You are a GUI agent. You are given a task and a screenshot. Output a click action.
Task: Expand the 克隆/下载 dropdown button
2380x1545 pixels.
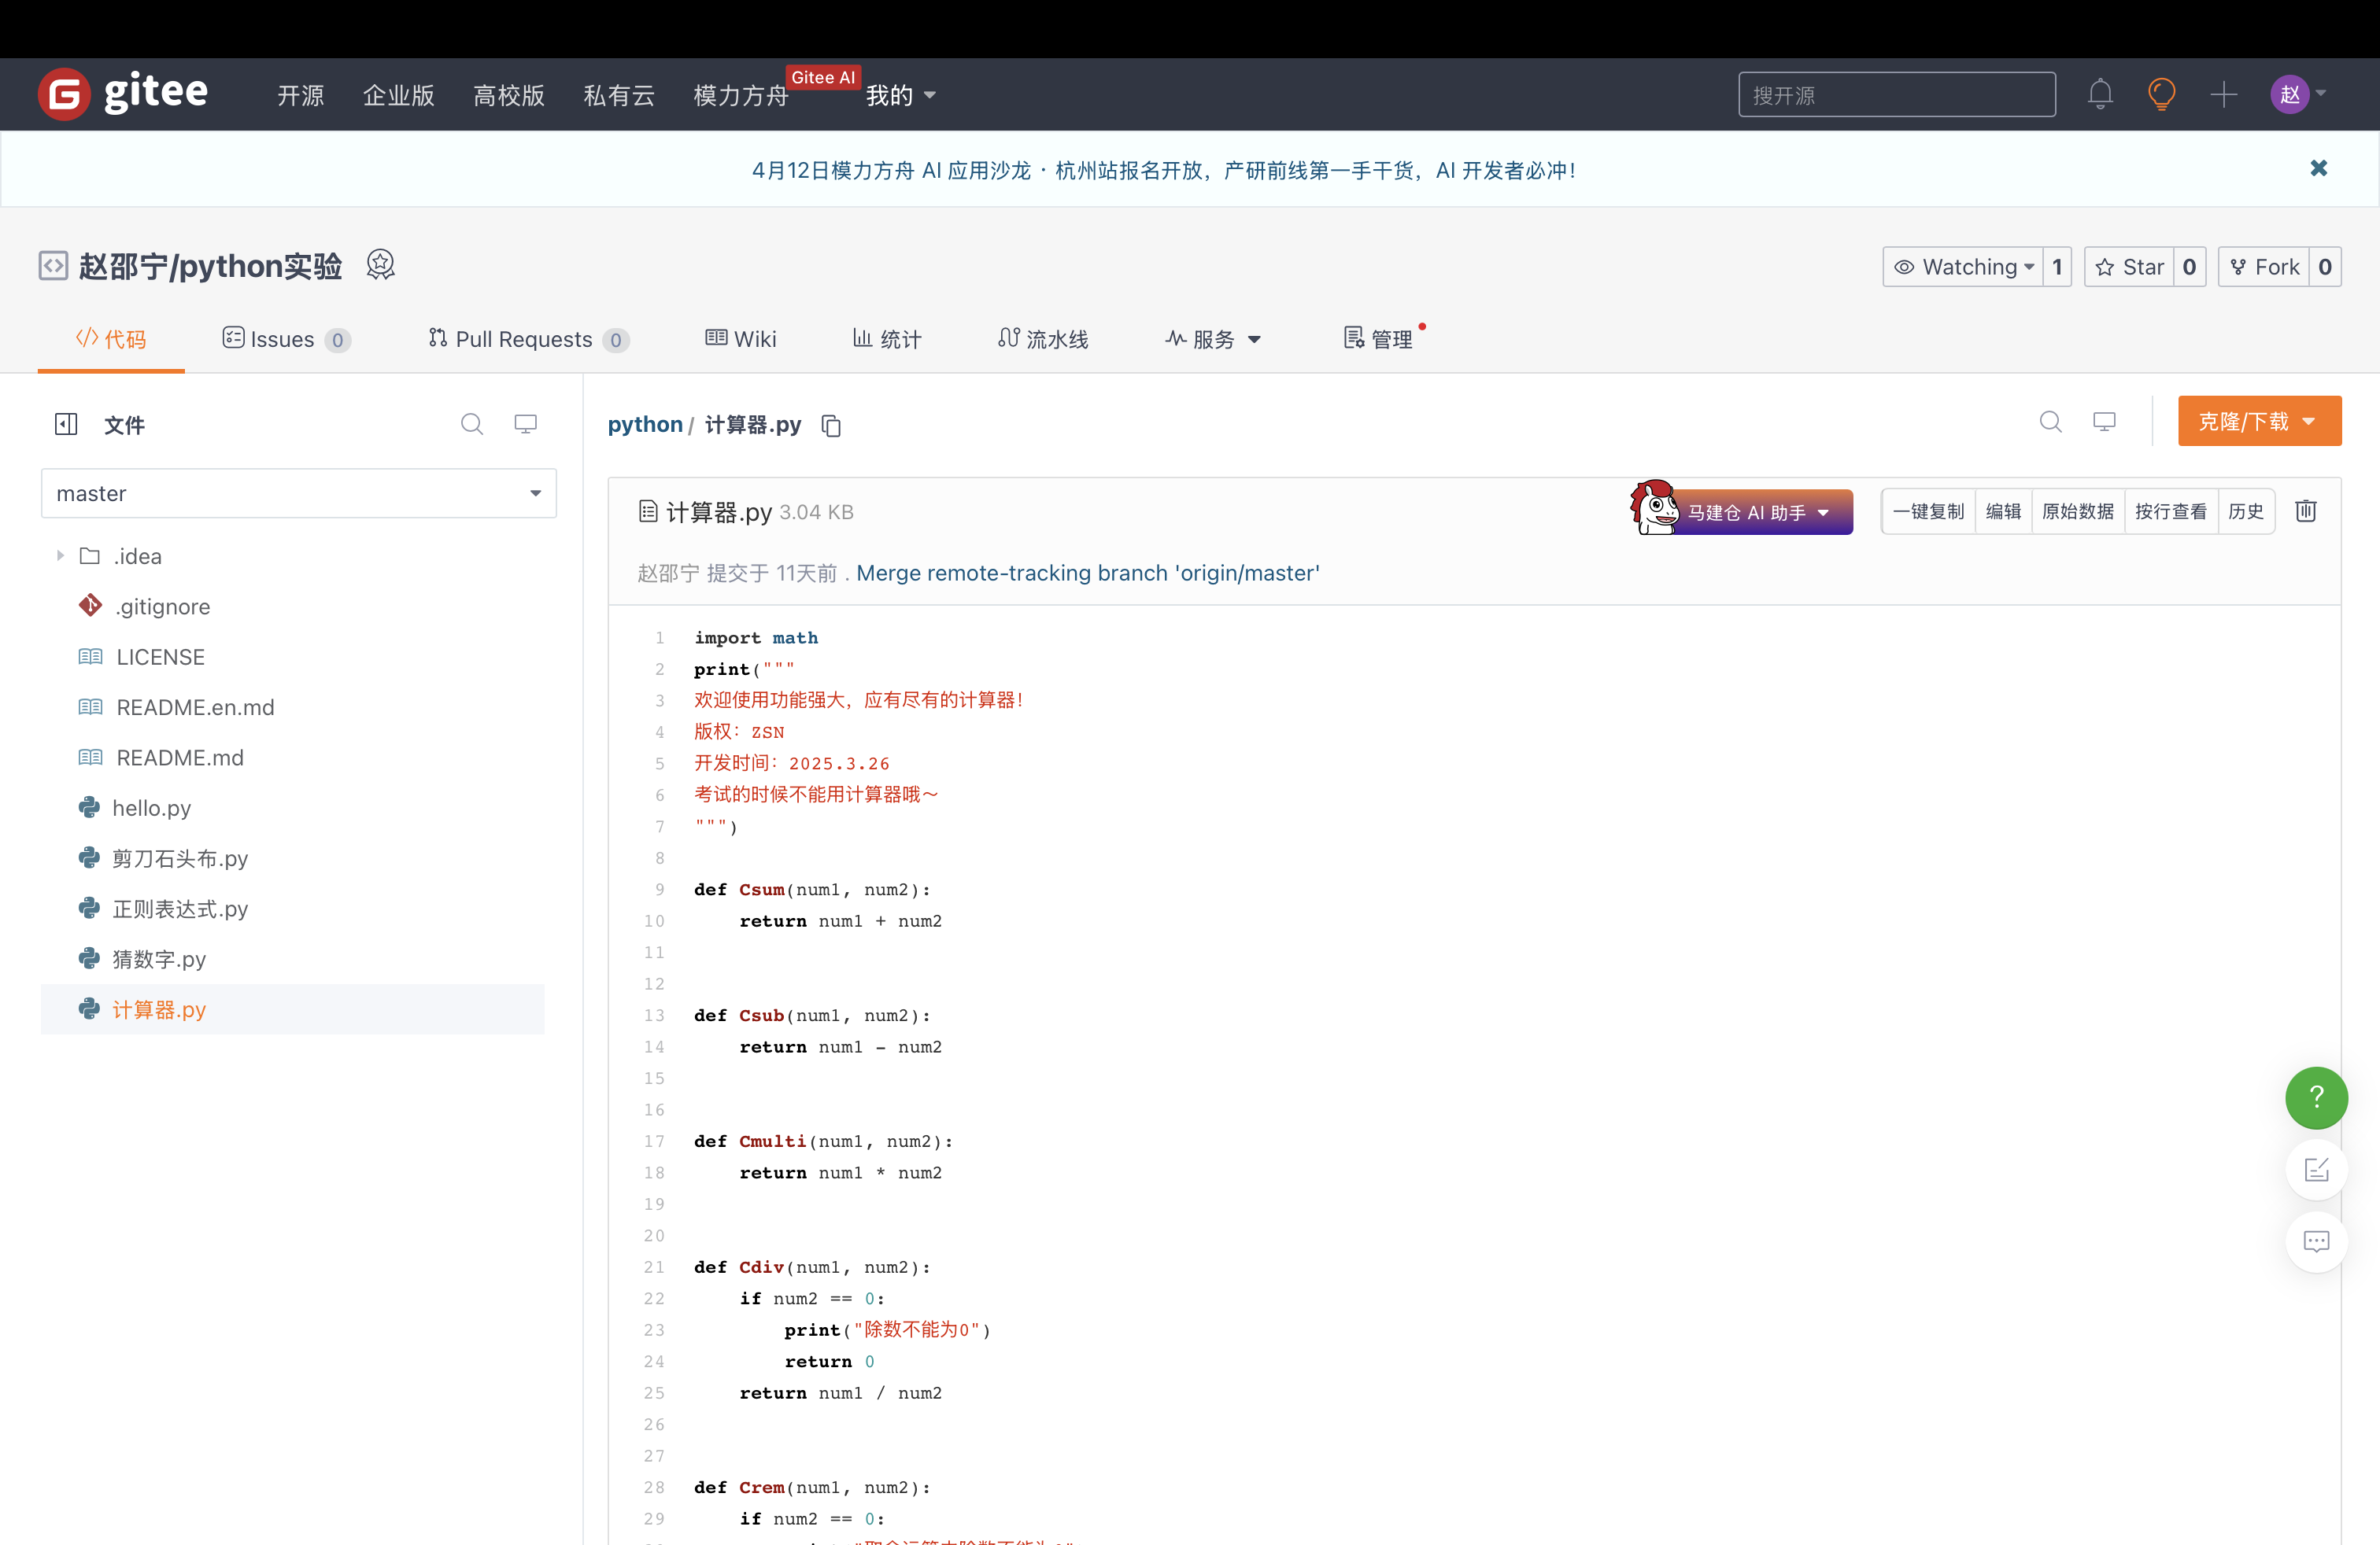pos(2259,422)
